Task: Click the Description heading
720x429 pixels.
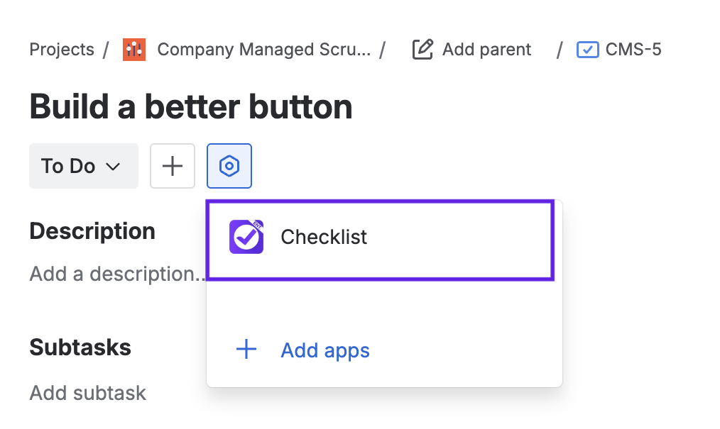Action: tap(92, 231)
